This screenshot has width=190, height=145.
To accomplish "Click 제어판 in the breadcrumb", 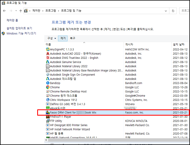I will 36,11.
